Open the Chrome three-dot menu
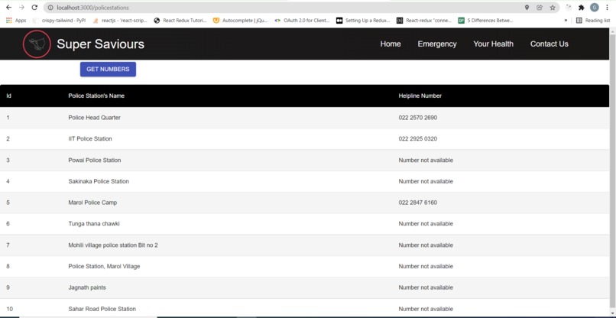Image resolution: width=616 pixels, height=318 pixels. pos(607,8)
